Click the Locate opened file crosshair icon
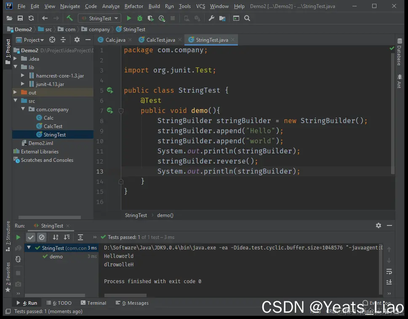Image resolution: width=408 pixels, height=319 pixels. (52, 40)
